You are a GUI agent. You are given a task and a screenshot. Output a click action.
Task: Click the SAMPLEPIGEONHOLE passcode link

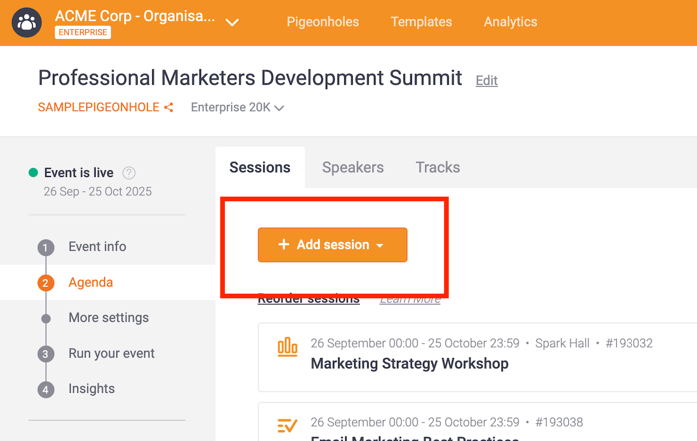pos(99,107)
